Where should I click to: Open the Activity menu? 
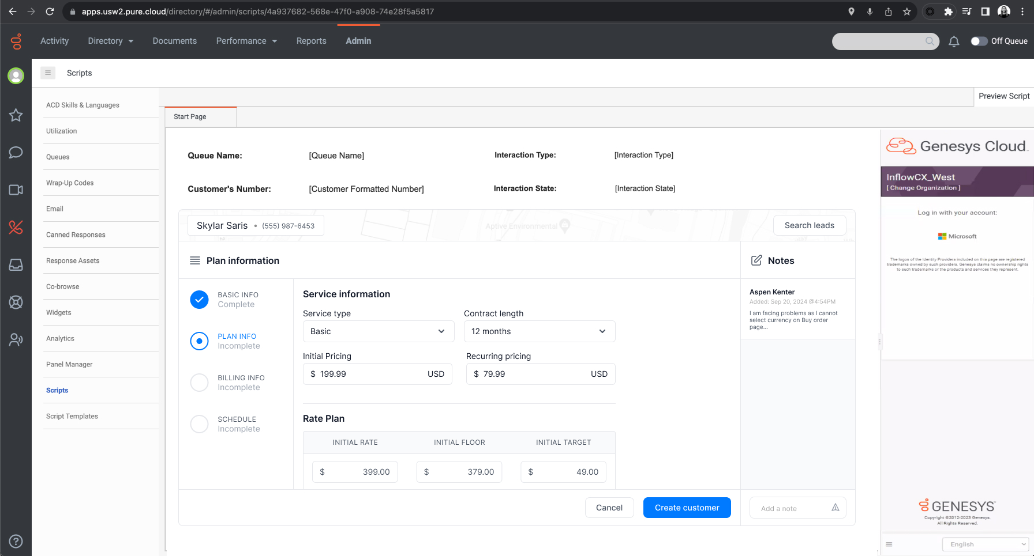(54, 41)
